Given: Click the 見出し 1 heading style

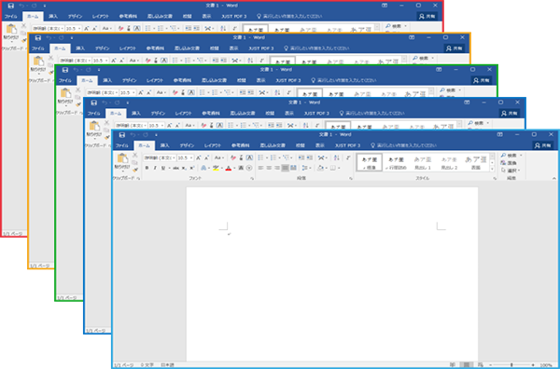Looking at the screenshot, I should pyautogui.click(x=423, y=162).
